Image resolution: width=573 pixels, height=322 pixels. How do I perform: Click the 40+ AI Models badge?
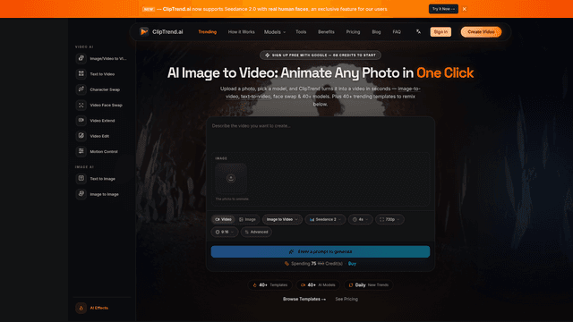click(x=318, y=285)
